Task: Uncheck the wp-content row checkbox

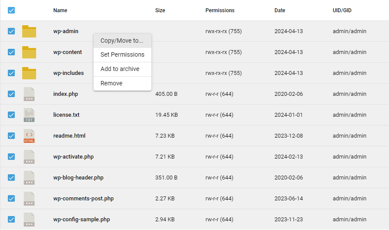Action: pos(11,52)
